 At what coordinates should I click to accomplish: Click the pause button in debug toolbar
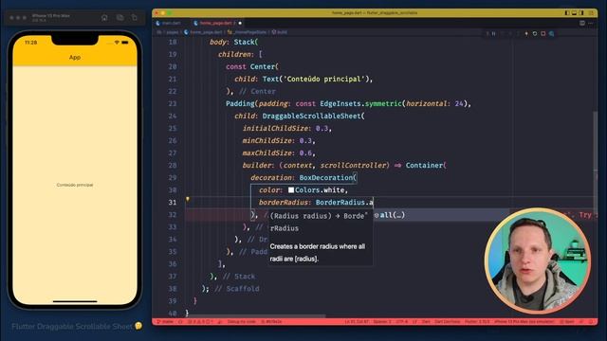(x=493, y=34)
